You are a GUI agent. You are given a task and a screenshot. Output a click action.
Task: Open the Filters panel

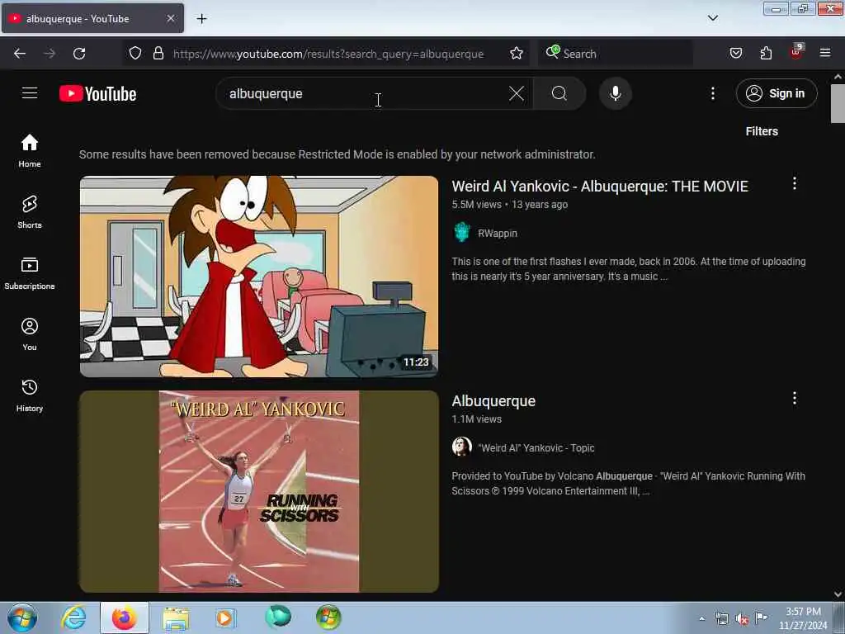(762, 131)
